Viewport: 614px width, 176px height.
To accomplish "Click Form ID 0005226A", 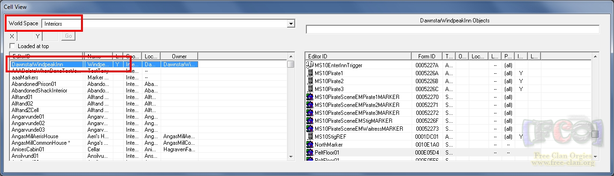I will tap(427, 73).
